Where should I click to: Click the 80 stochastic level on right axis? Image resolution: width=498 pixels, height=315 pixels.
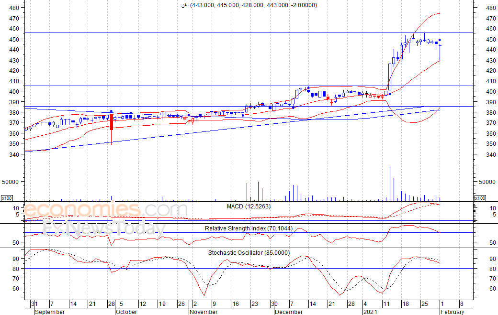coord(493,269)
